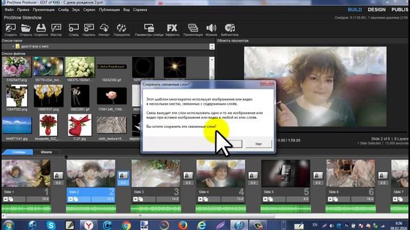The height and width of the screenshot is (230, 410).
Task: Open Skype from the taskbar
Action: [51, 225]
